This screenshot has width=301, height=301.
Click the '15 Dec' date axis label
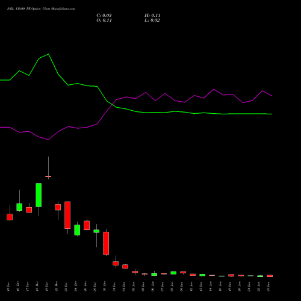coord(8,287)
